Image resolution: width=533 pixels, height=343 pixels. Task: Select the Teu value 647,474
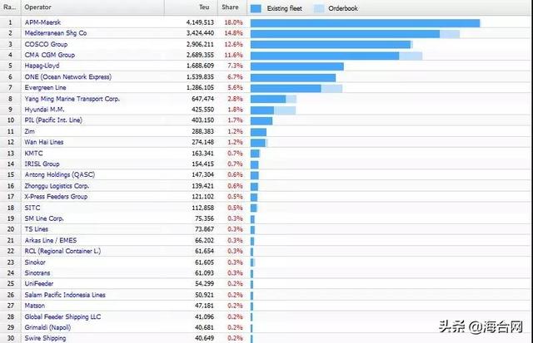click(203, 99)
